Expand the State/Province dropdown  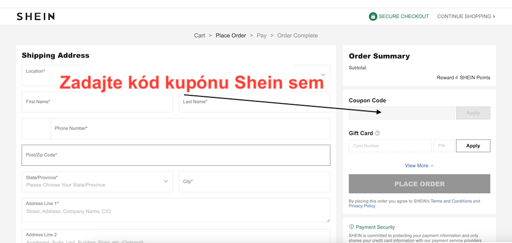(97, 182)
